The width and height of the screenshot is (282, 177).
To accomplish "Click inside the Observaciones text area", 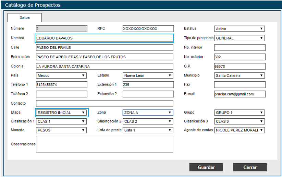I will [104, 144].
